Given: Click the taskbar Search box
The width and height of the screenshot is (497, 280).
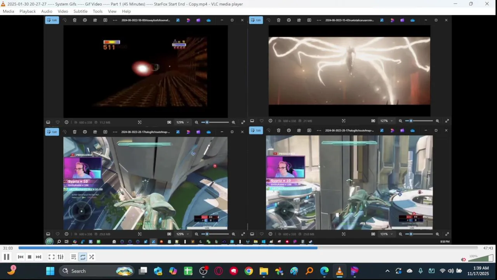Looking at the screenshot, I should 96,271.
